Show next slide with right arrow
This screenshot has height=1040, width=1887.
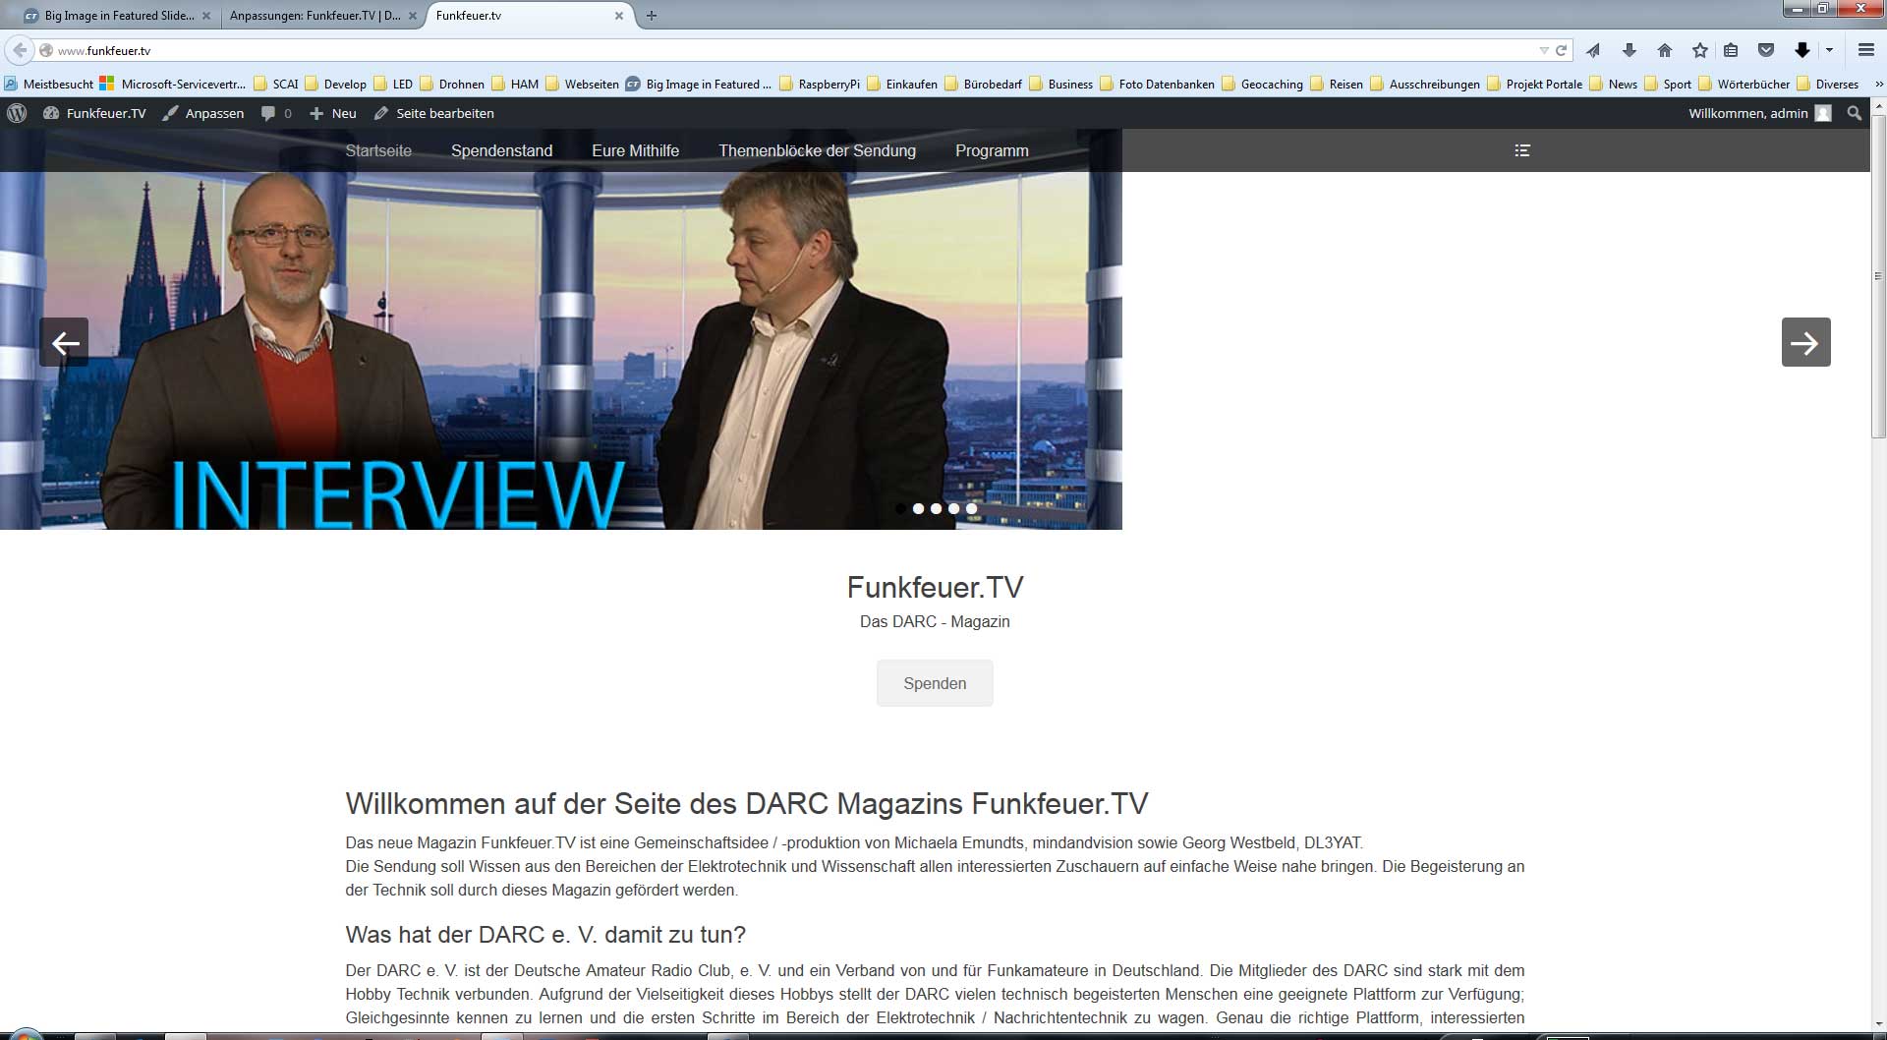click(1805, 342)
